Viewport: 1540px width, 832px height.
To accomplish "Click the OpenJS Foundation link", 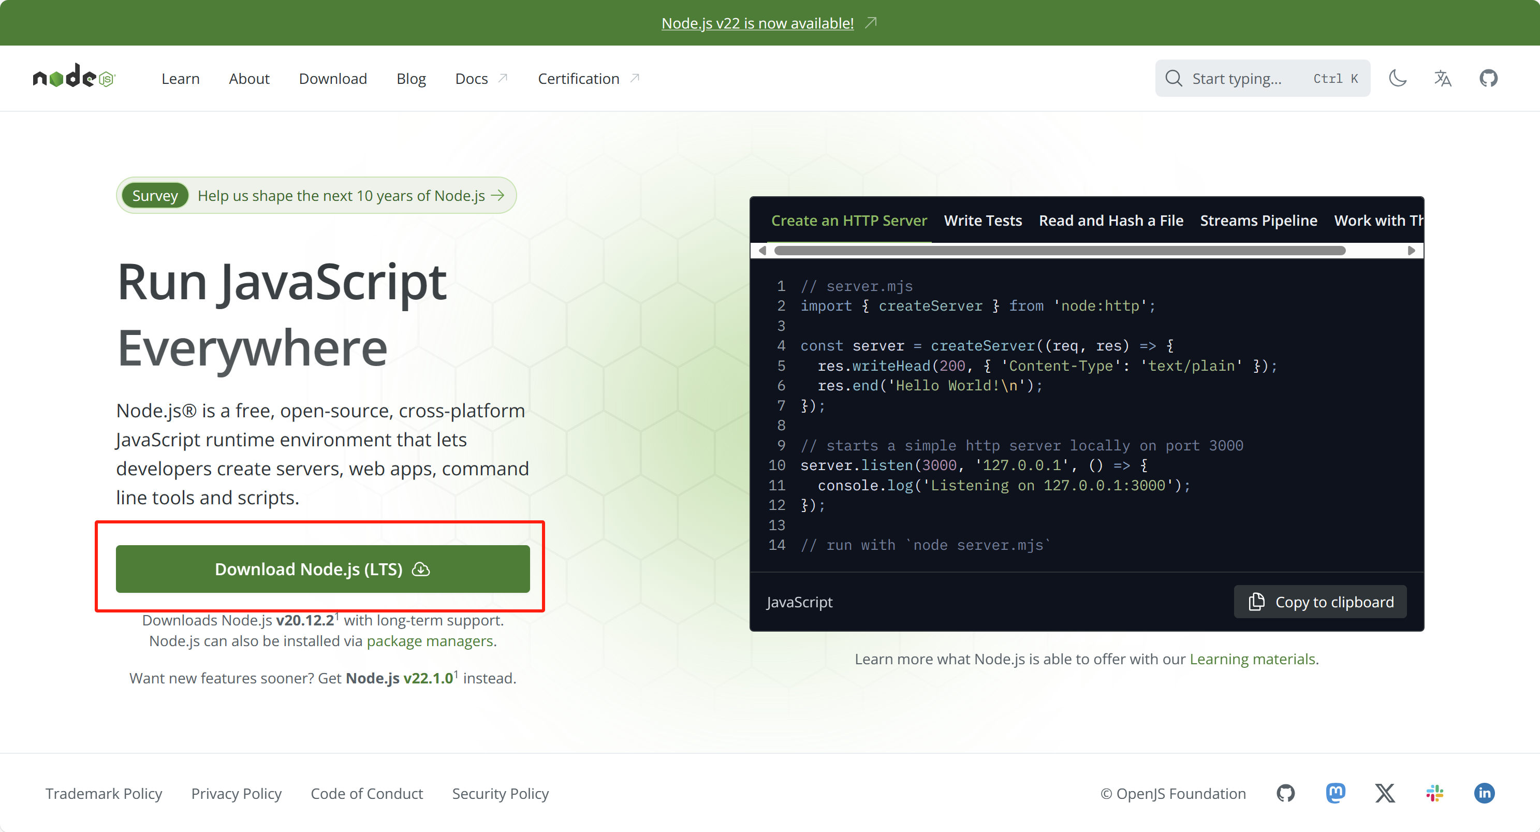I will (x=1173, y=793).
